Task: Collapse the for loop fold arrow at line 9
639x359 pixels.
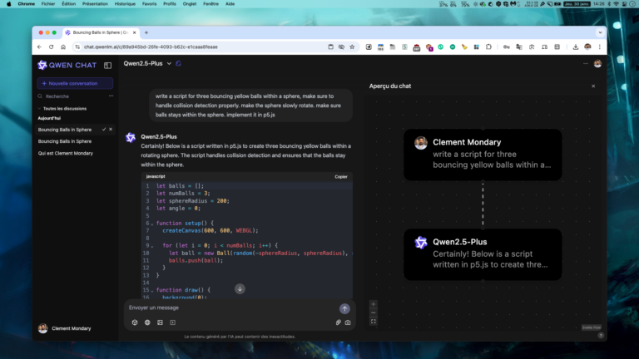Action: click(152, 246)
